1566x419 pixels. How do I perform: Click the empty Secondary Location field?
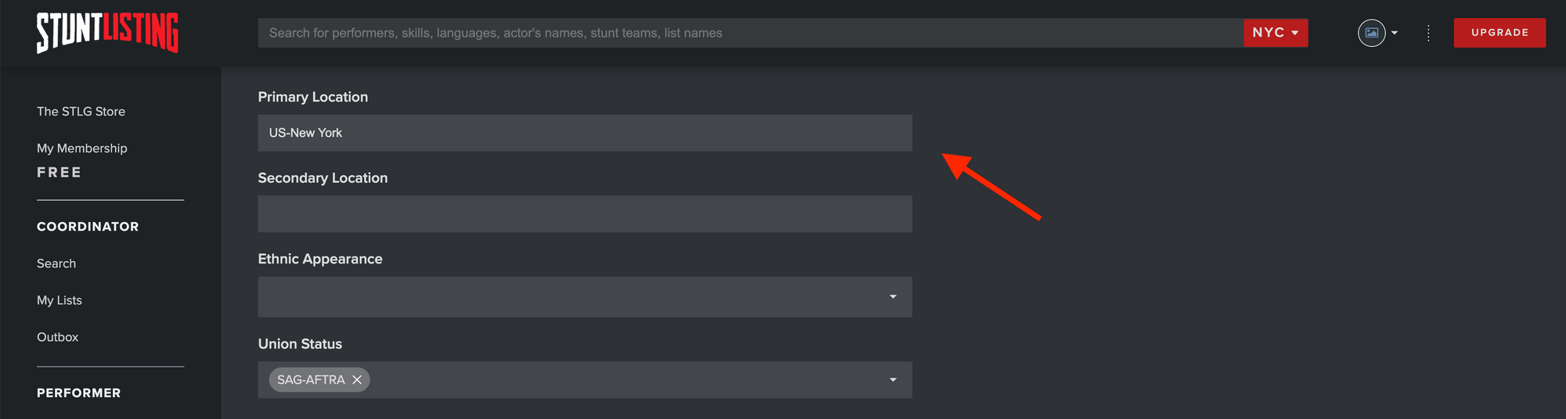(585, 213)
